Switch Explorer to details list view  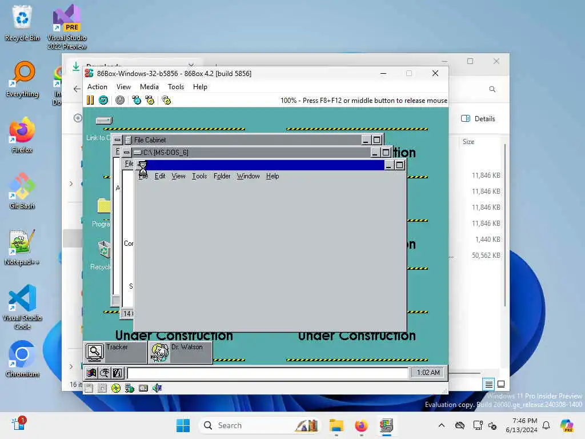click(x=488, y=384)
